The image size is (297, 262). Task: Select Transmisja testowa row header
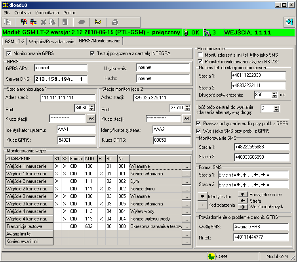click(x=29, y=226)
